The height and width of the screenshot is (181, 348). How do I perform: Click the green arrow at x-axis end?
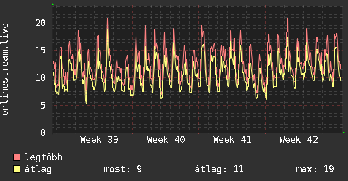[x=343, y=133]
